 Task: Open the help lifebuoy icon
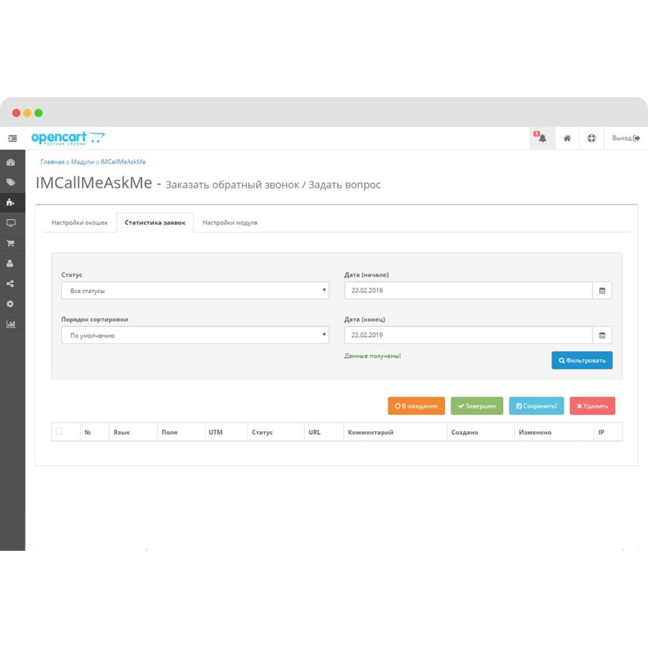[592, 138]
